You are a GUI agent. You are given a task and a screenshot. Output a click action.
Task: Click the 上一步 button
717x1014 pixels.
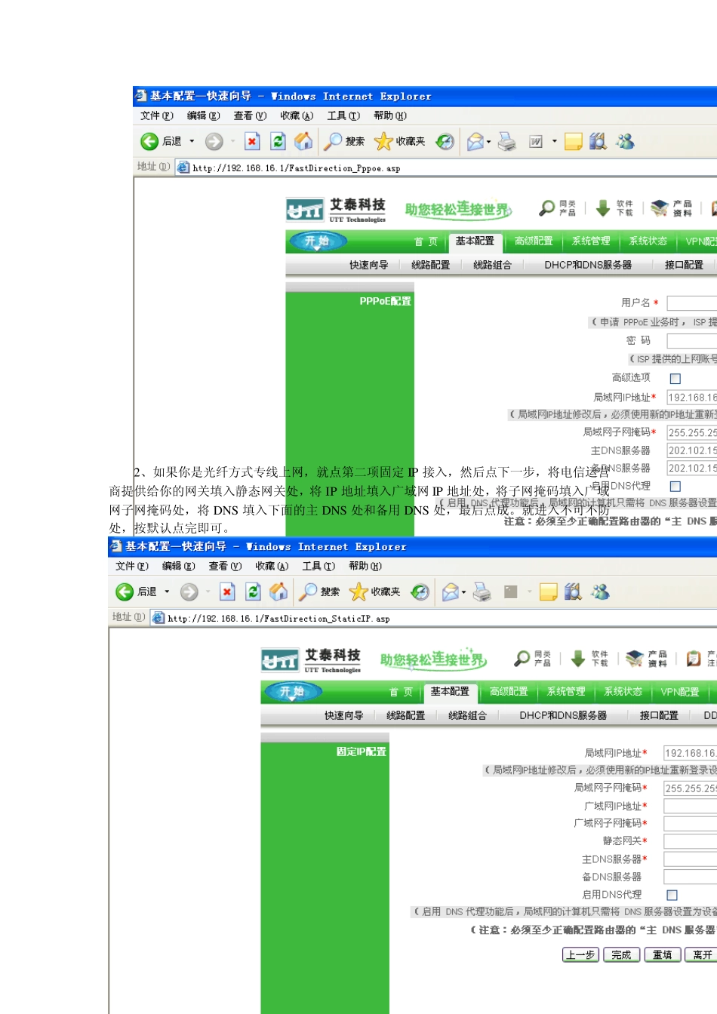click(x=581, y=955)
